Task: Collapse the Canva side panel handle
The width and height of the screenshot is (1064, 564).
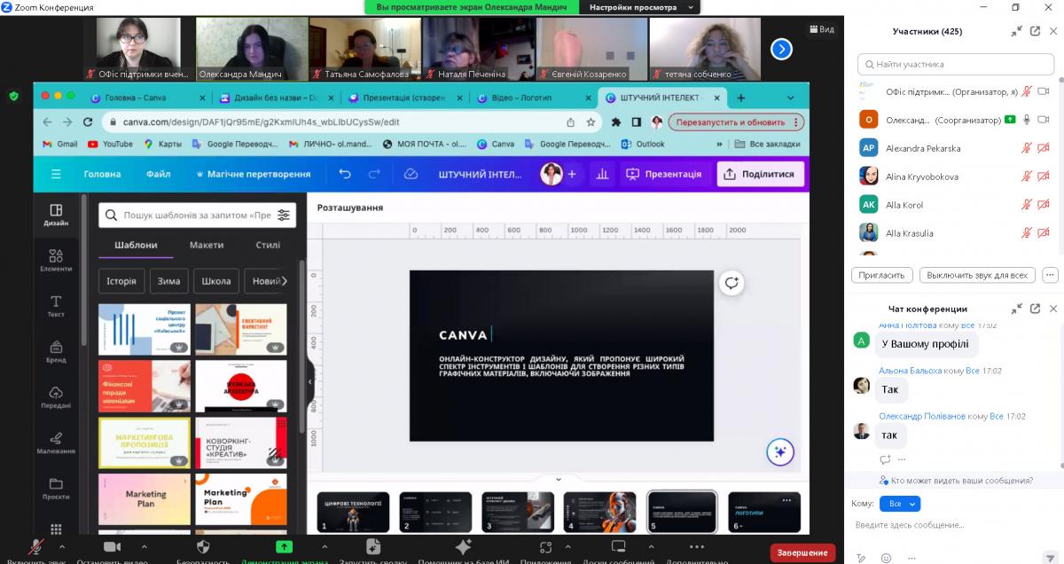Action: point(310,382)
